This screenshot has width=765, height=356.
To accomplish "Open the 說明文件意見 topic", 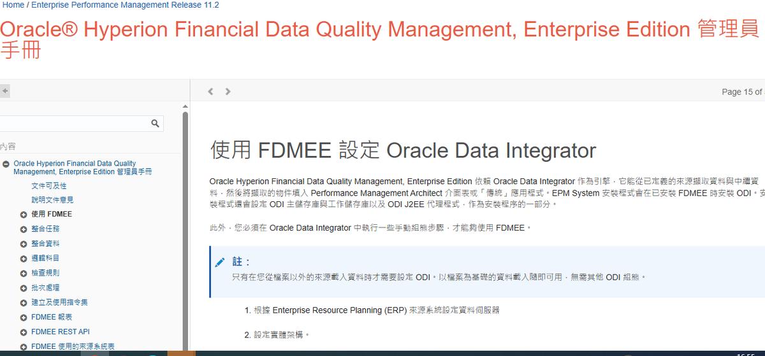I will coord(53,200).
